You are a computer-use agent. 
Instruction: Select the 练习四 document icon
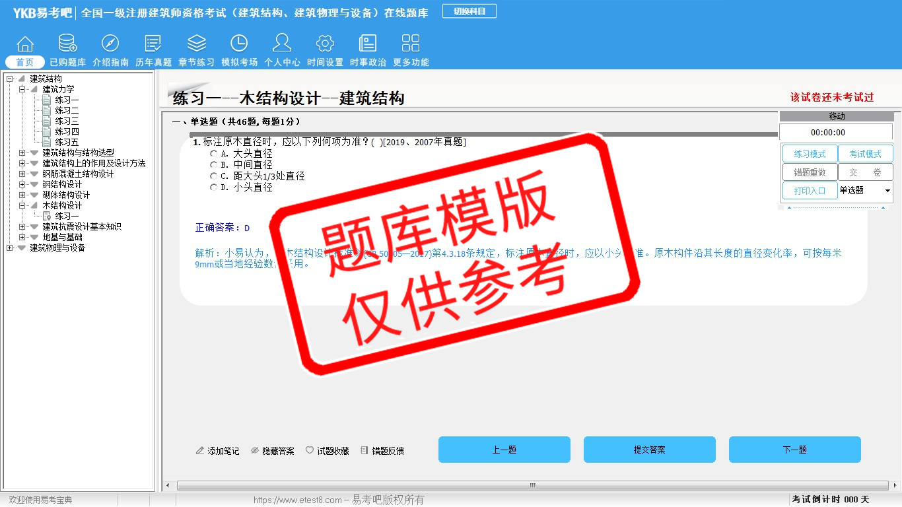click(x=47, y=131)
